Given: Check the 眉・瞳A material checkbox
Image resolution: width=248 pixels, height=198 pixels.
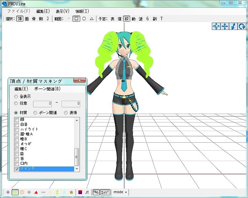Looking at the screenshot, I should [17, 134].
